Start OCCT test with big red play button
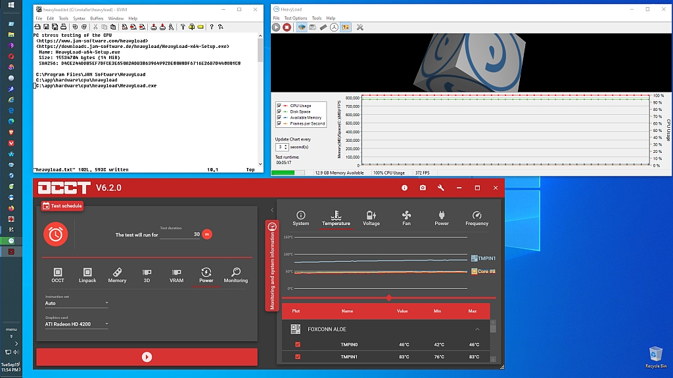The width and height of the screenshot is (673, 378). 147,357
